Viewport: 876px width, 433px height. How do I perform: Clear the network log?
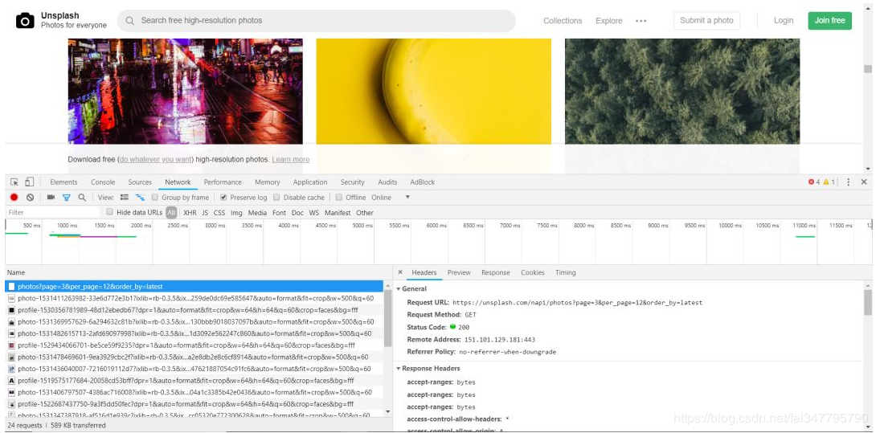coord(31,198)
